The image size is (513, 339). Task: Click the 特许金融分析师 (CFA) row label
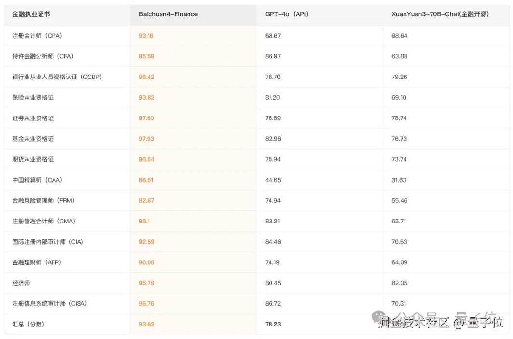[x=43, y=56]
